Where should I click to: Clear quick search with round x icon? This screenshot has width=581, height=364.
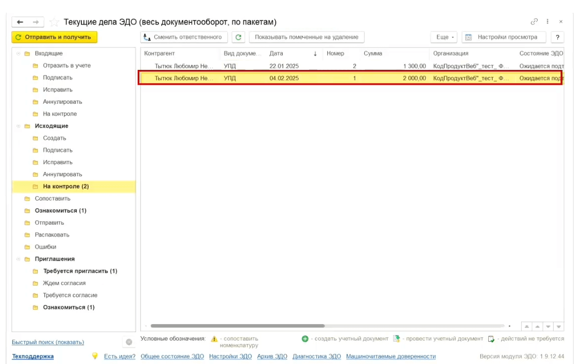129,342
